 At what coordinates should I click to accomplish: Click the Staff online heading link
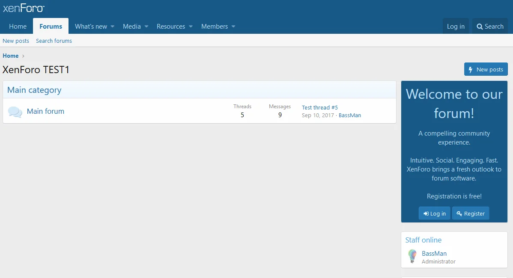pyautogui.click(x=423, y=240)
